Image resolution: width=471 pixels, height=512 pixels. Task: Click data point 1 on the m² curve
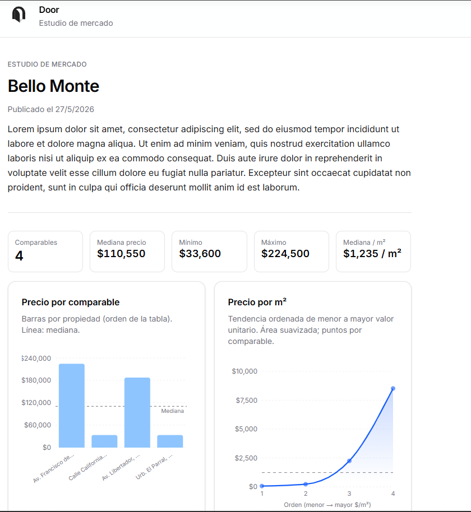point(262,486)
